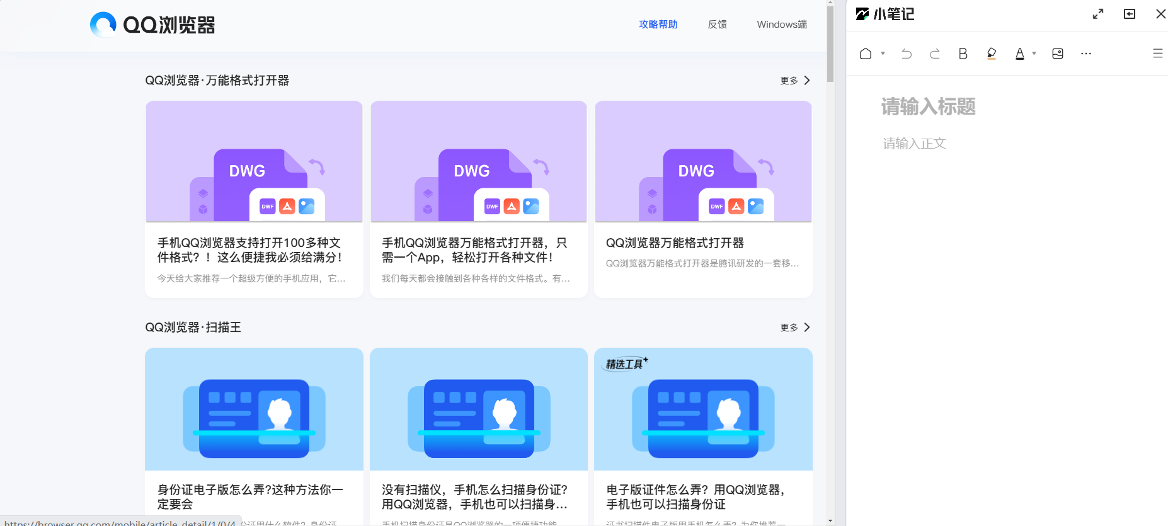1168x526 pixels.
Task: Click section heading QQ浏览器·扫描王
Action: (193, 328)
